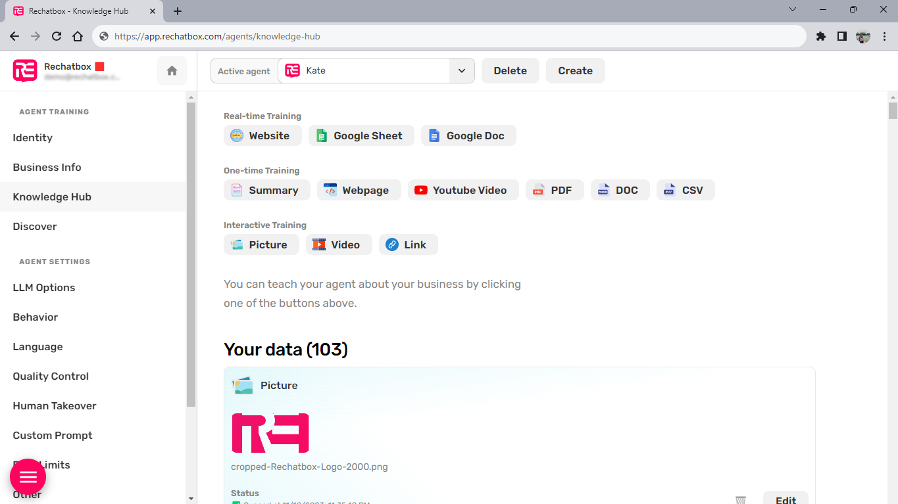Viewport: 898px width, 504px height.
Task: Expand the Active agent dropdown arrow
Action: pos(462,71)
